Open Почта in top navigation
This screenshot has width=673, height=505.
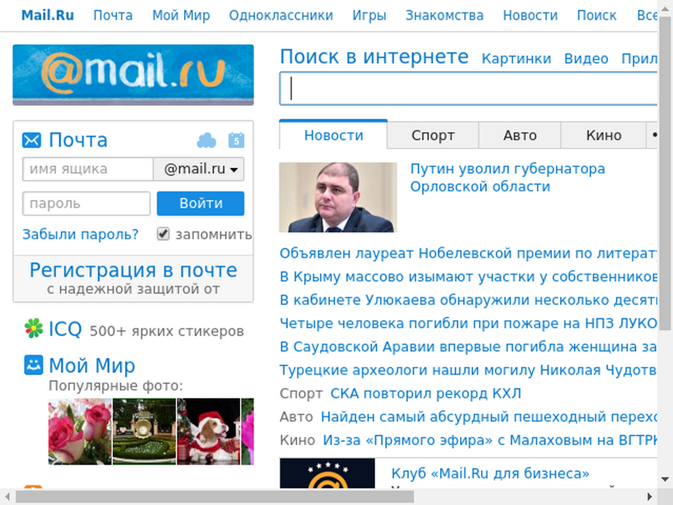click(x=113, y=16)
